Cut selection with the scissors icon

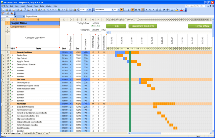click(32, 10)
